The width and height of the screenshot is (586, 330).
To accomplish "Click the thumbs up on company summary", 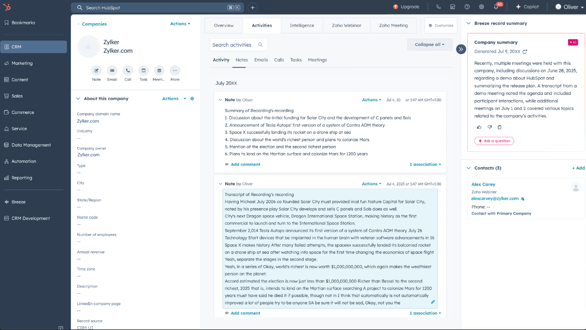I will tap(479, 127).
